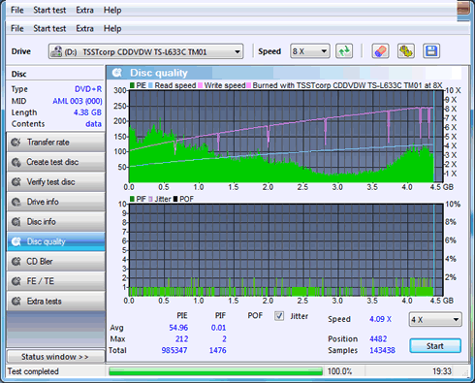Show the Drive info panel
Viewport: 475px width, 383px height.
click(x=55, y=202)
